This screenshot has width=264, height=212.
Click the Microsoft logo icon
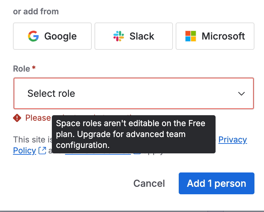pos(191,36)
